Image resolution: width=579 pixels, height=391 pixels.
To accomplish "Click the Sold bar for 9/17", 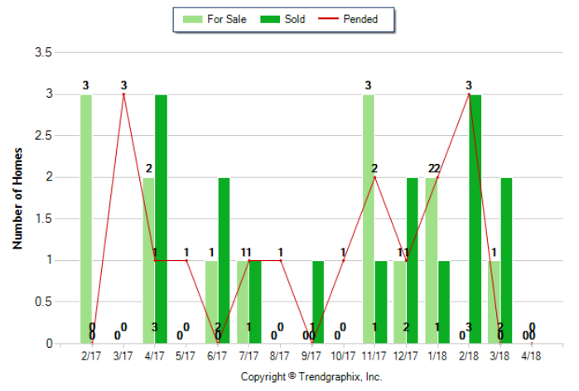I will (318, 302).
